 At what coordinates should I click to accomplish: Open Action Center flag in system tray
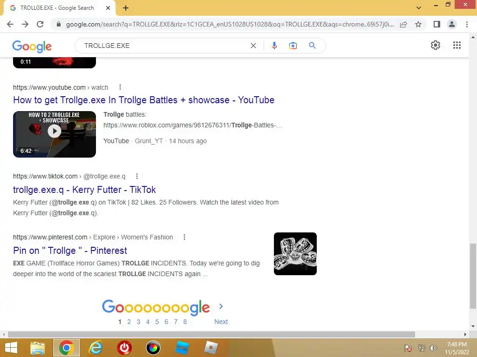pos(408,348)
